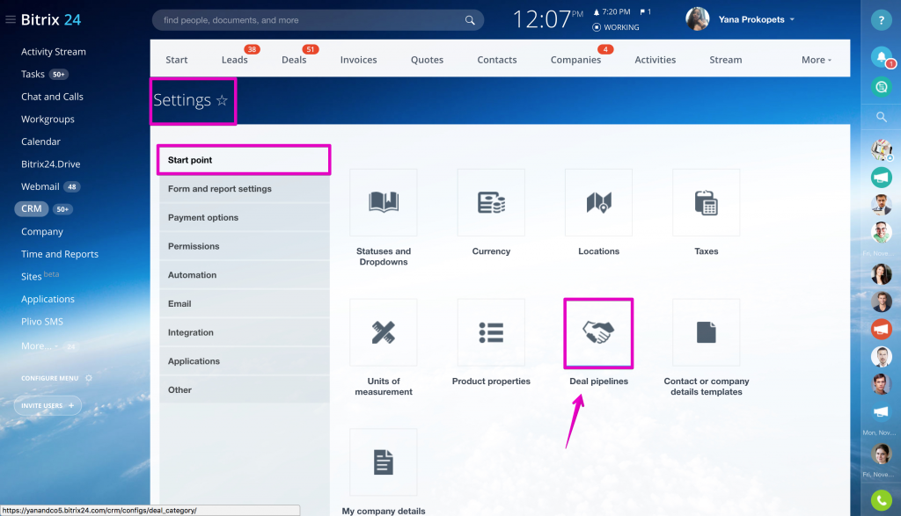
Task: Open Statuses and Dropdowns settings icon
Action: click(384, 202)
